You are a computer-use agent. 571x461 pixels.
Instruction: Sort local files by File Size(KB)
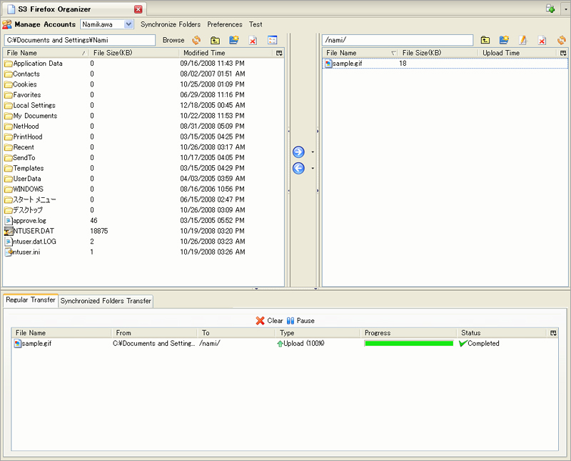[x=134, y=53]
